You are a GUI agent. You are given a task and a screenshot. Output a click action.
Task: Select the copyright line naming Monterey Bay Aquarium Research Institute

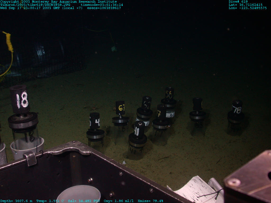click(x=58, y=2)
